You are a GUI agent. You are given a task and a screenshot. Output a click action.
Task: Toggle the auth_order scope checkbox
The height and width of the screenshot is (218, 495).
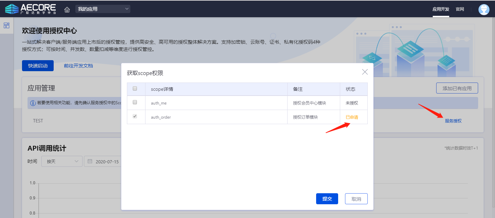pos(135,117)
